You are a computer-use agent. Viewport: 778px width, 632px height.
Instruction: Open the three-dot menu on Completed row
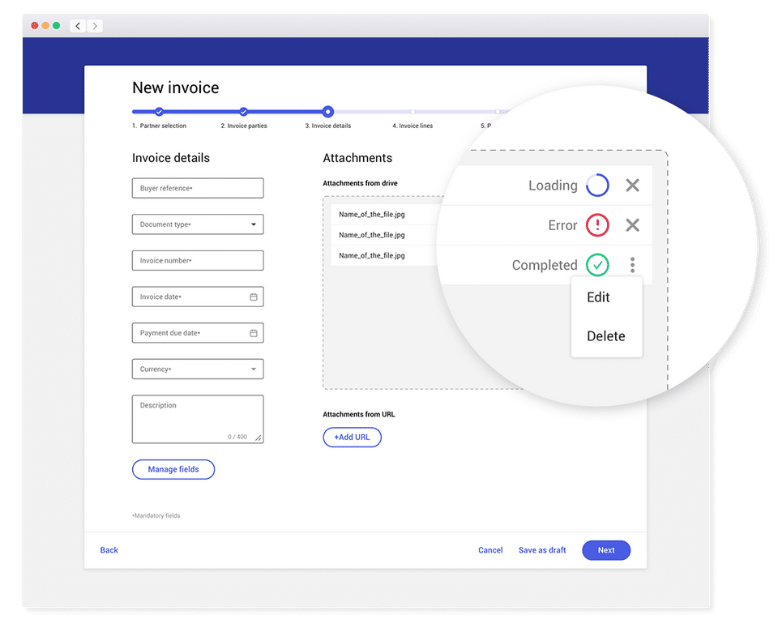[632, 265]
